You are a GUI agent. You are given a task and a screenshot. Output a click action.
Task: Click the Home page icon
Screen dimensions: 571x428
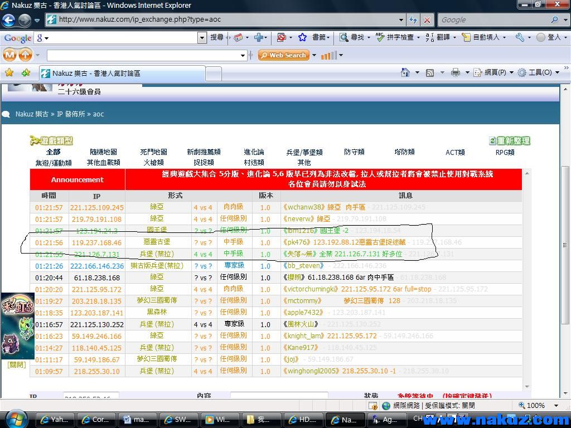point(405,72)
